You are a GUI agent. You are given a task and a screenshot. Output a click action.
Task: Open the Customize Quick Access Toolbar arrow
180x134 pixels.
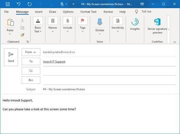coord(73,4)
